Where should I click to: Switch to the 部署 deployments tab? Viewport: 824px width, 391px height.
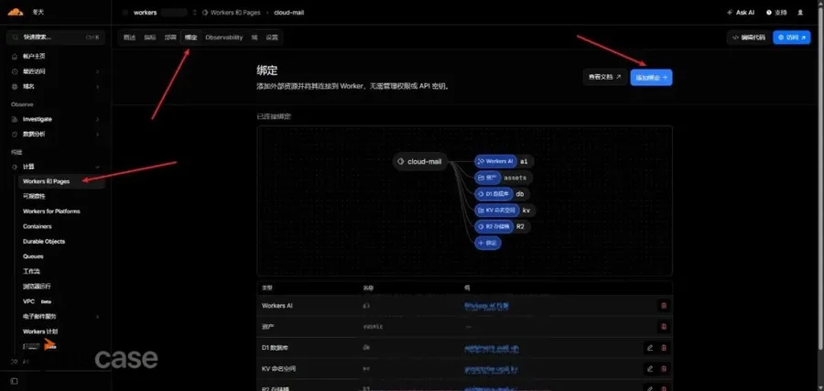point(170,38)
